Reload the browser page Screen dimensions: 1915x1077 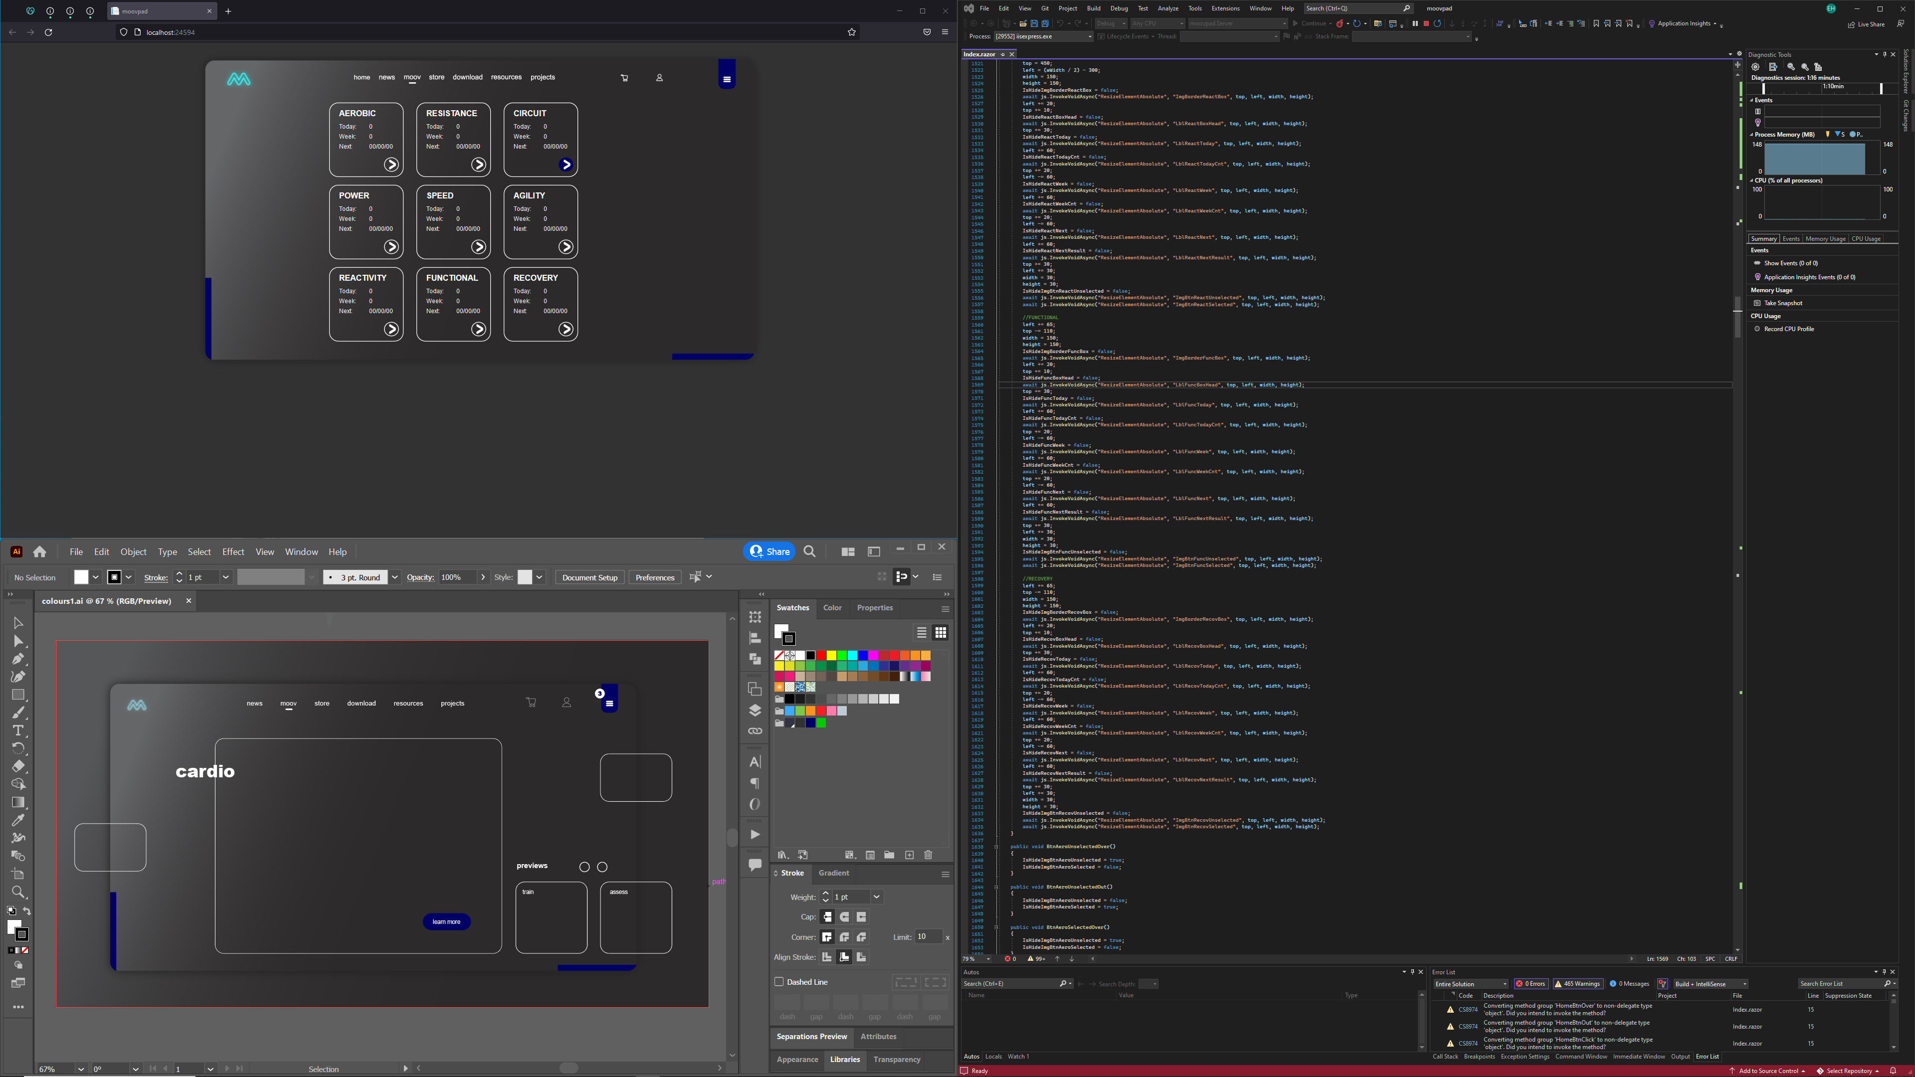(x=48, y=32)
